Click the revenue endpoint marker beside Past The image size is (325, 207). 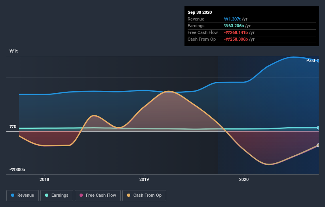[x=318, y=61]
